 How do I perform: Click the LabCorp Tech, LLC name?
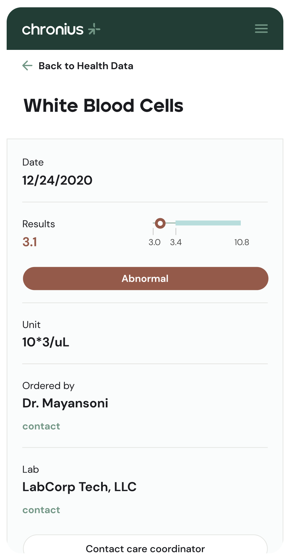pyautogui.click(x=79, y=487)
